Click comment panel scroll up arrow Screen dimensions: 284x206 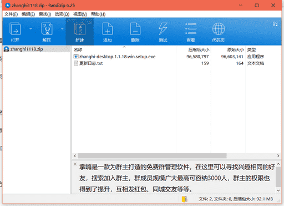278,164
